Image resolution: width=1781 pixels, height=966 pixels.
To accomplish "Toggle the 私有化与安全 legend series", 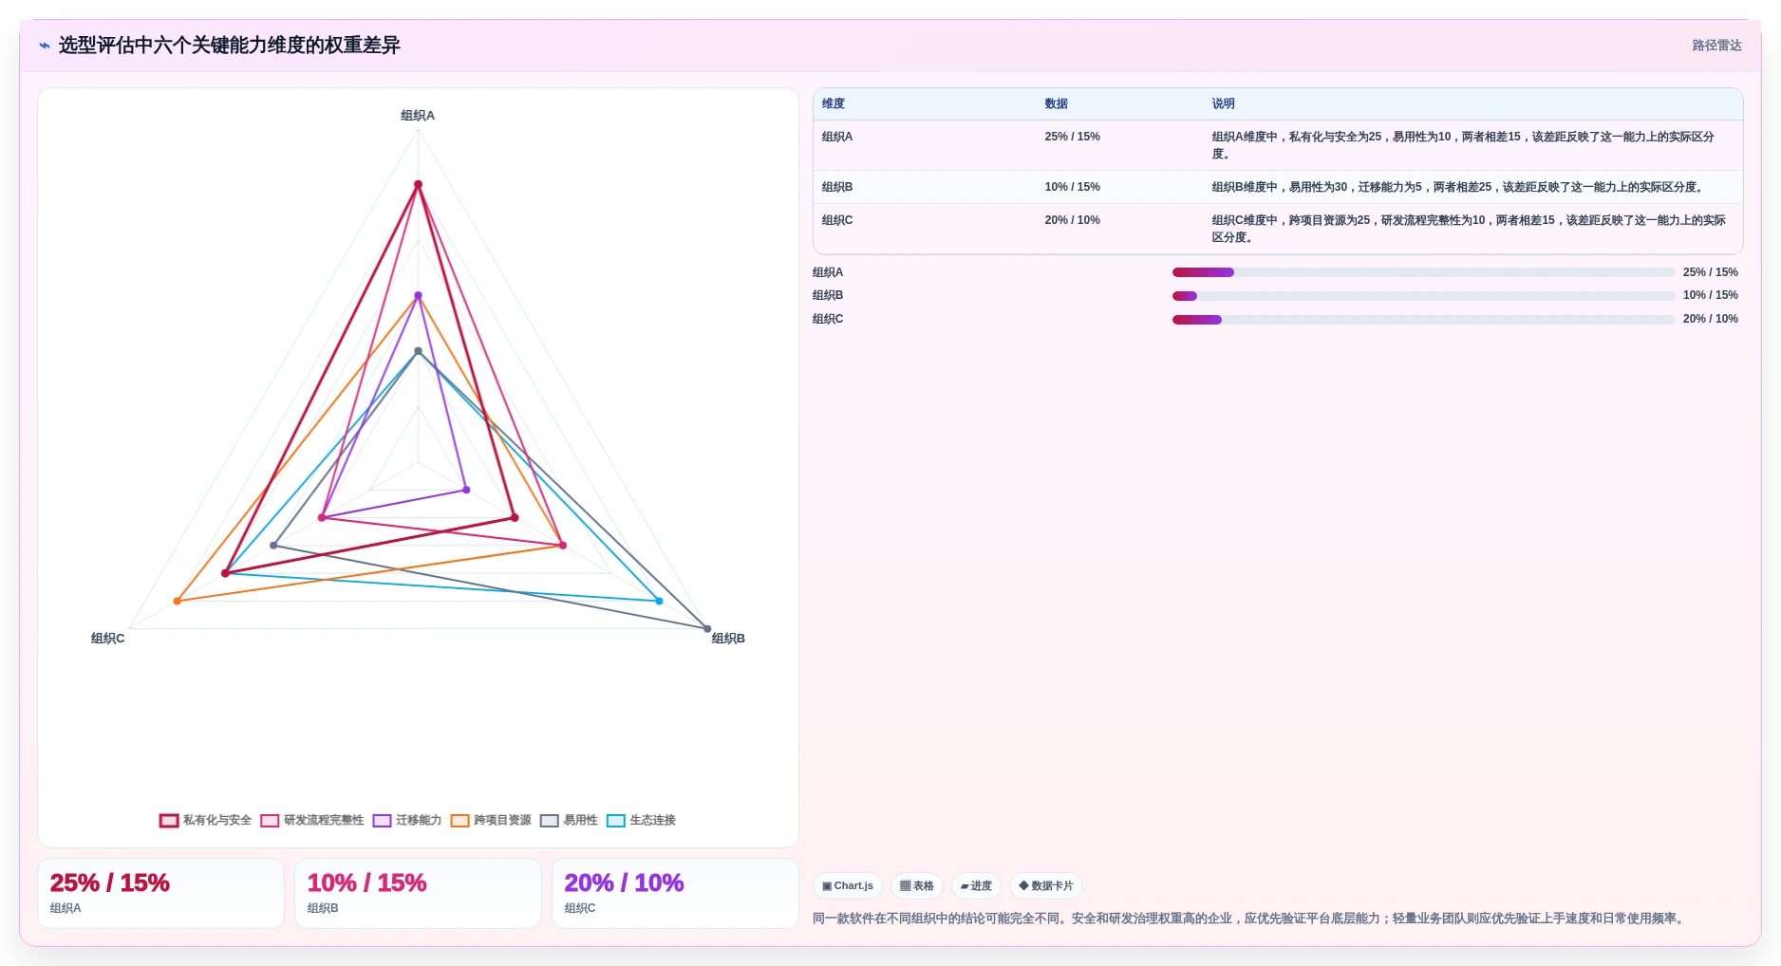I will click(205, 820).
